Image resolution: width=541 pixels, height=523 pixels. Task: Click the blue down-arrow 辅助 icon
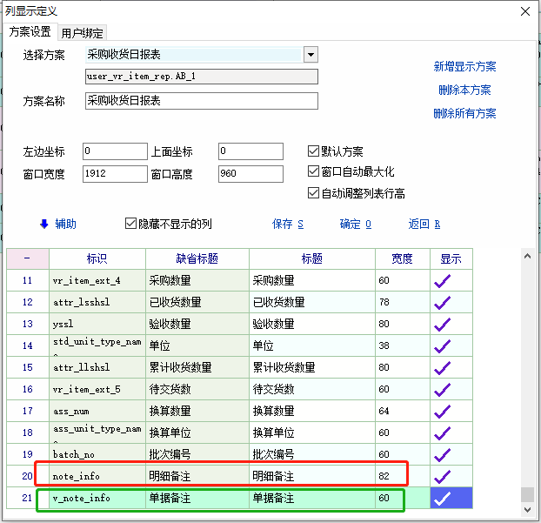point(44,224)
